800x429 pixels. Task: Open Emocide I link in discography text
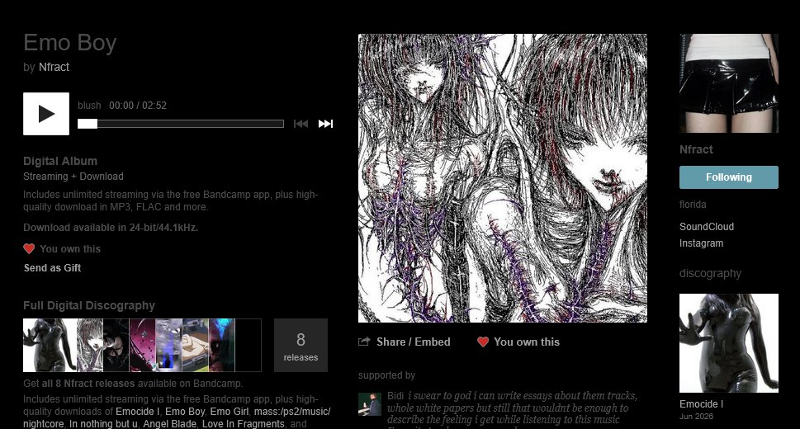137,411
